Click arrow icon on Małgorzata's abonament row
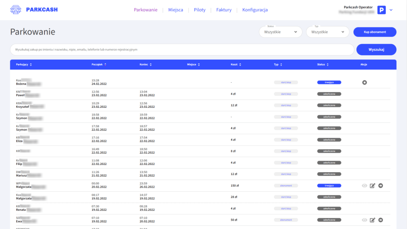 point(381,186)
